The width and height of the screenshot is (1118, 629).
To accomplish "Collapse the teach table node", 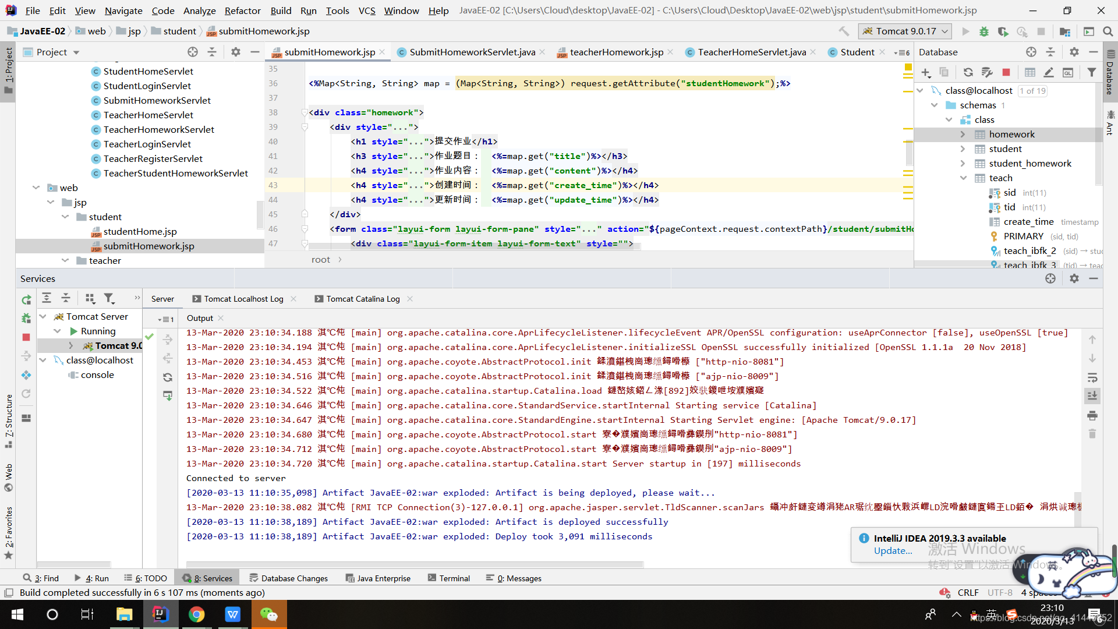I will pyautogui.click(x=963, y=178).
